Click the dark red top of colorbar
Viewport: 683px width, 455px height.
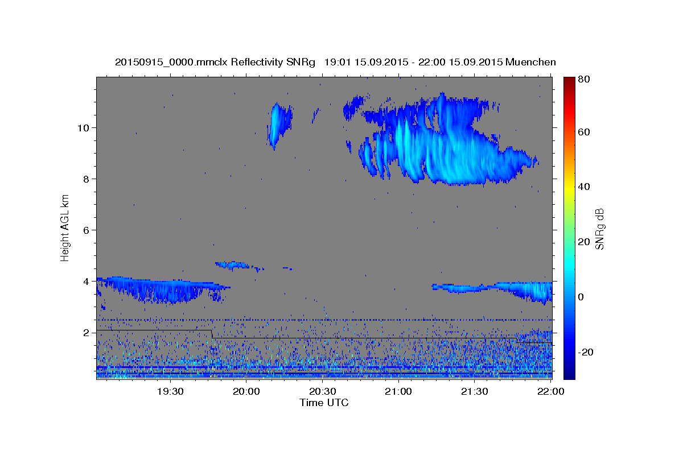pyautogui.click(x=569, y=82)
